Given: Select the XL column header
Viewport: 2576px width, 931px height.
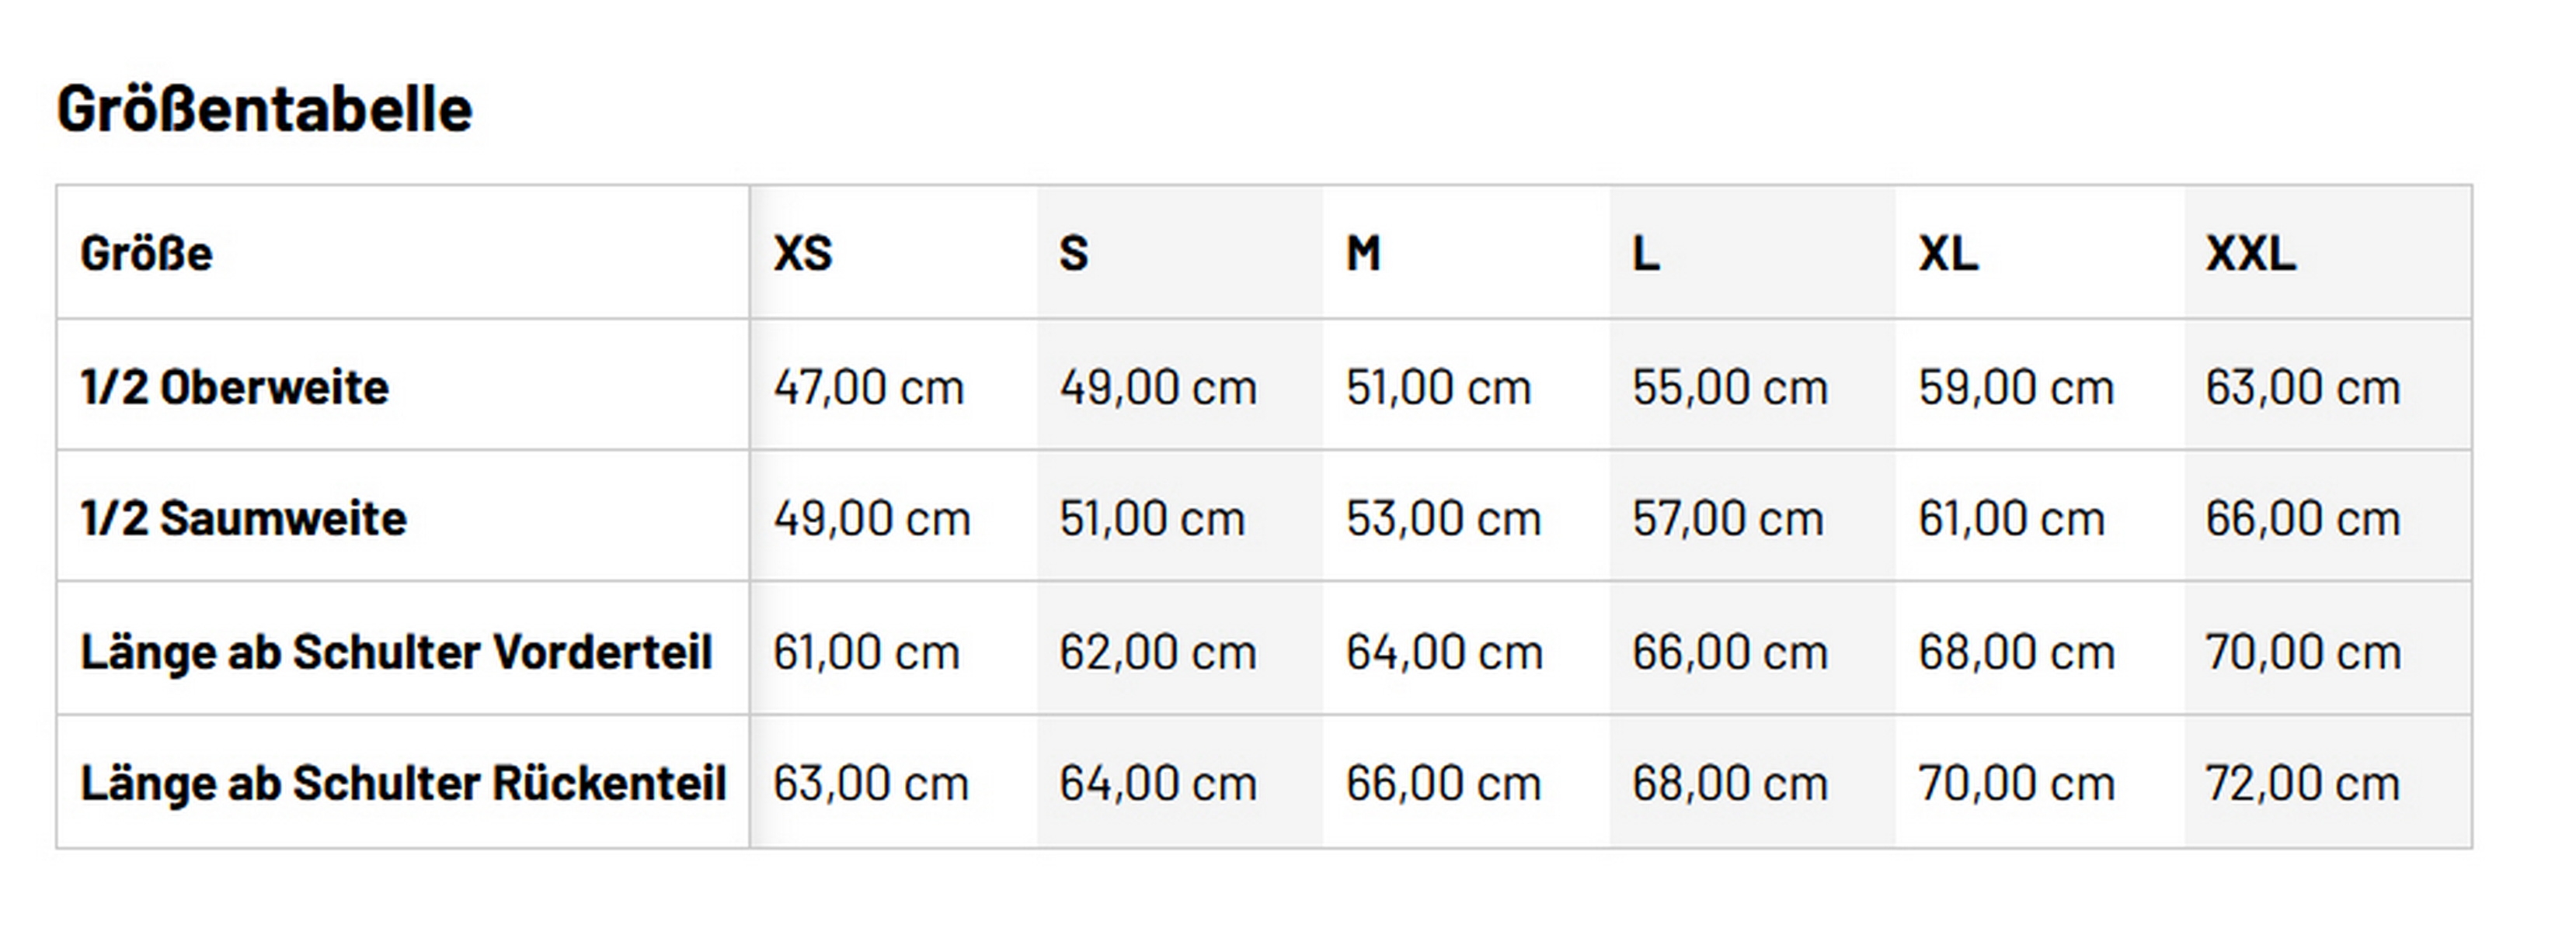Looking at the screenshot, I should pos(1948,254).
